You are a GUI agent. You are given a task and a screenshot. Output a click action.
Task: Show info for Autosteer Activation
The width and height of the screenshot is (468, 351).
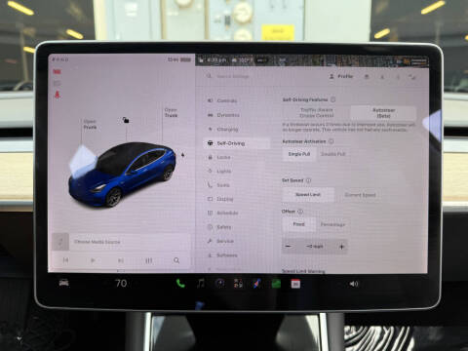coord(331,141)
